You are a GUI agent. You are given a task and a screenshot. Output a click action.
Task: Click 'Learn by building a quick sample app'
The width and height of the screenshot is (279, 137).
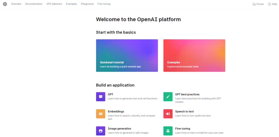pyautogui.click(x=120, y=67)
